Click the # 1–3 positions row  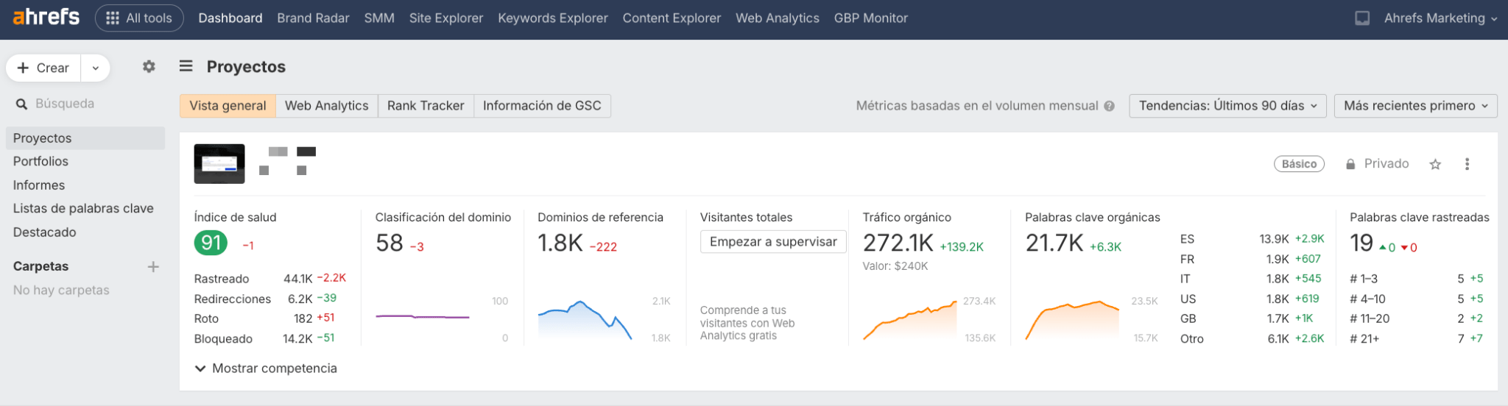(x=1416, y=279)
